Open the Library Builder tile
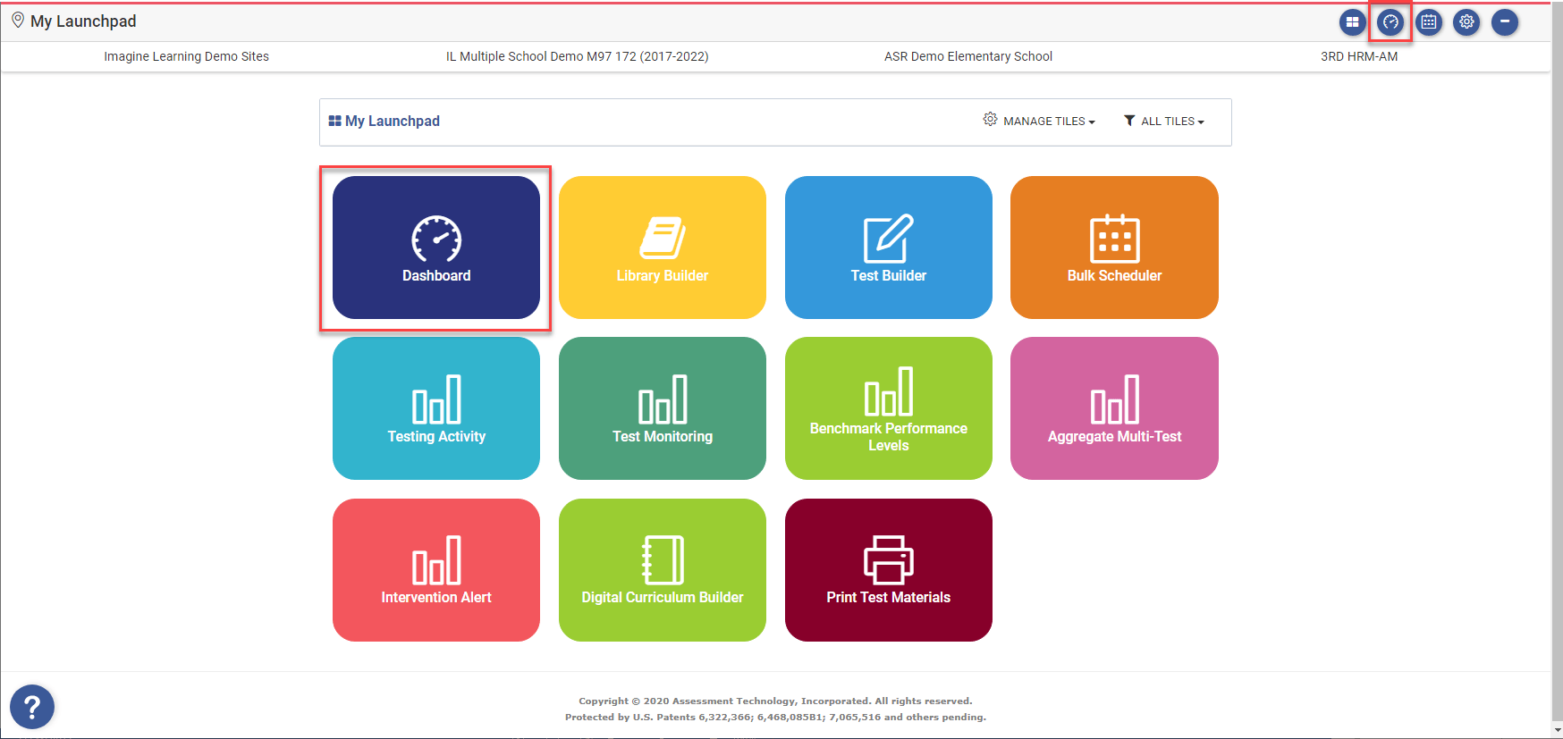The width and height of the screenshot is (1563, 739). pyautogui.click(x=663, y=248)
